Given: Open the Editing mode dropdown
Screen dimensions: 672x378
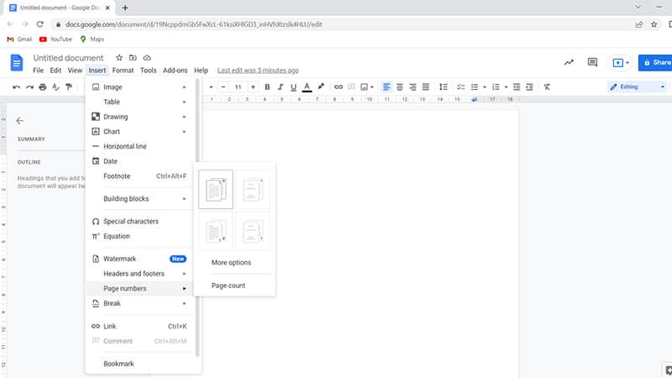Looking at the screenshot, I should coord(638,87).
